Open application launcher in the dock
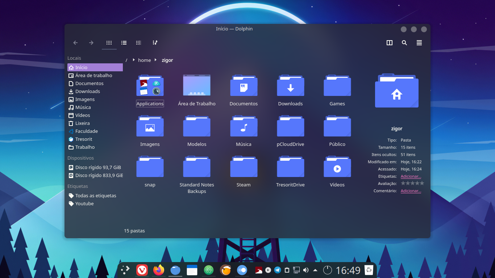This screenshot has width=495, height=278. click(125, 270)
